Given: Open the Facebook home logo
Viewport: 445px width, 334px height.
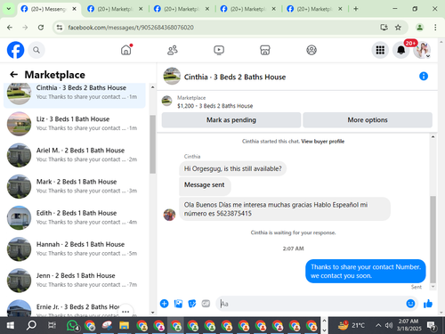Looking at the screenshot, I should pyautogui.click(x=15, y=50).
